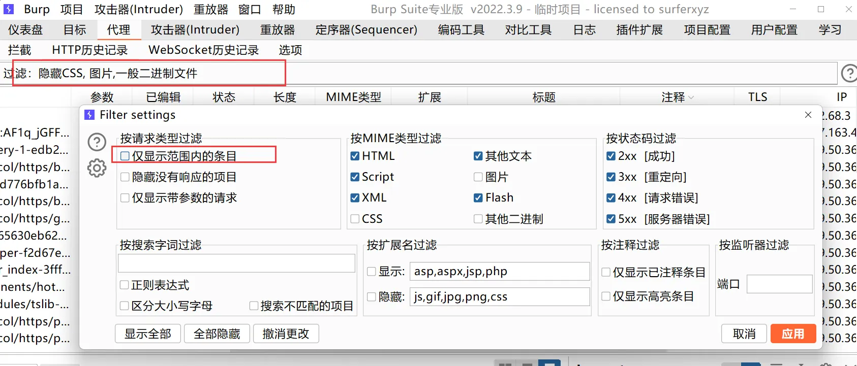Enable 仅显示范围内的条目 checkbox
This screenshot has width=857, height=366.
[x=125, y=156]
